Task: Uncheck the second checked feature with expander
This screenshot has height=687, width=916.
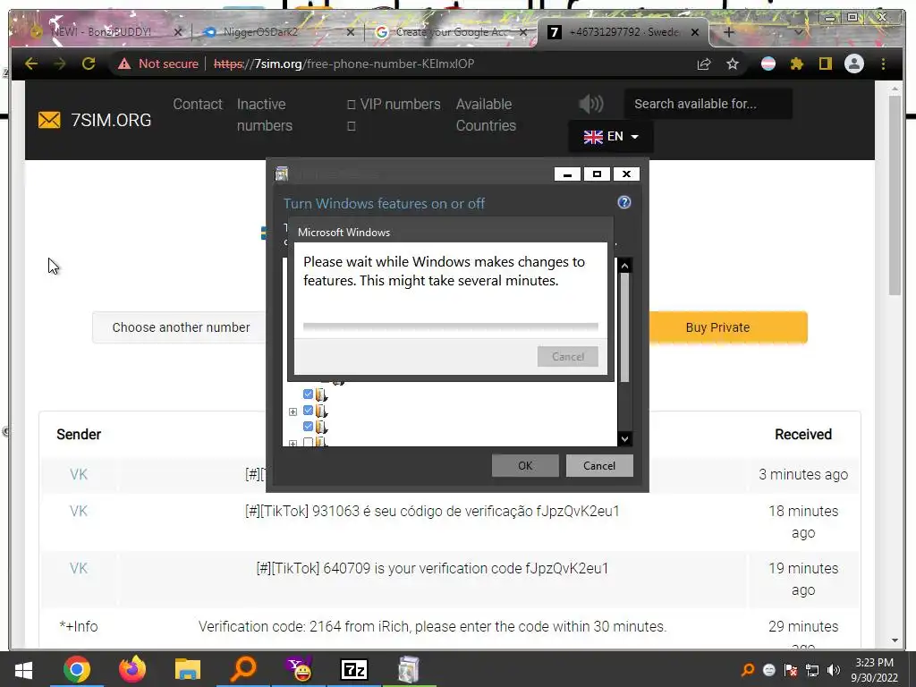Action: click(308, 411)
